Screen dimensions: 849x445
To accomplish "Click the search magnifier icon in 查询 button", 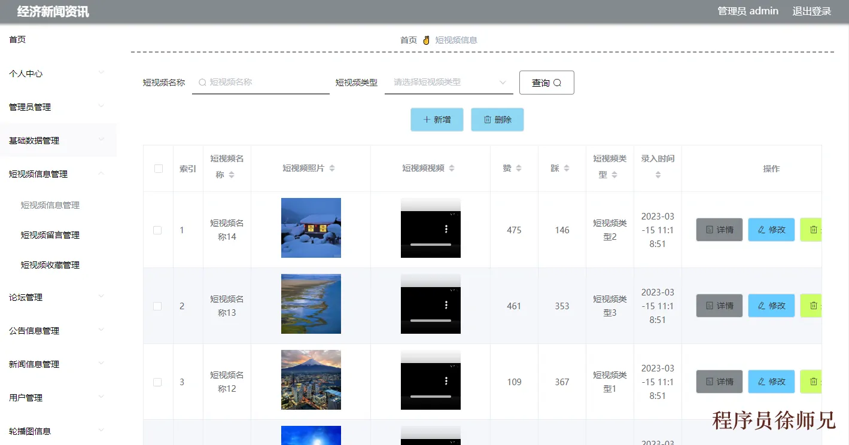I will click(557, 83).
